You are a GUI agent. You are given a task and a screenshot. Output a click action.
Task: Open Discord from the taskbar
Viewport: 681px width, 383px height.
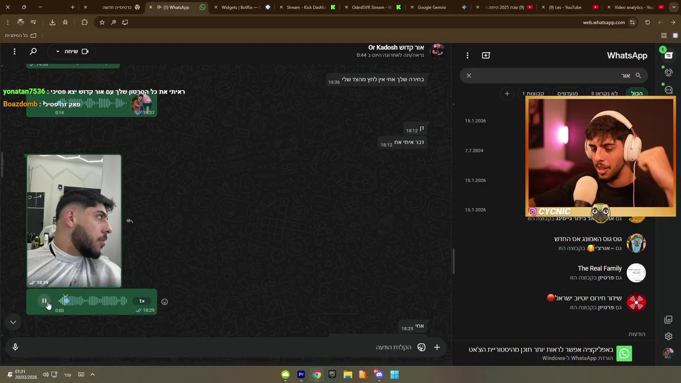[378, 374]
